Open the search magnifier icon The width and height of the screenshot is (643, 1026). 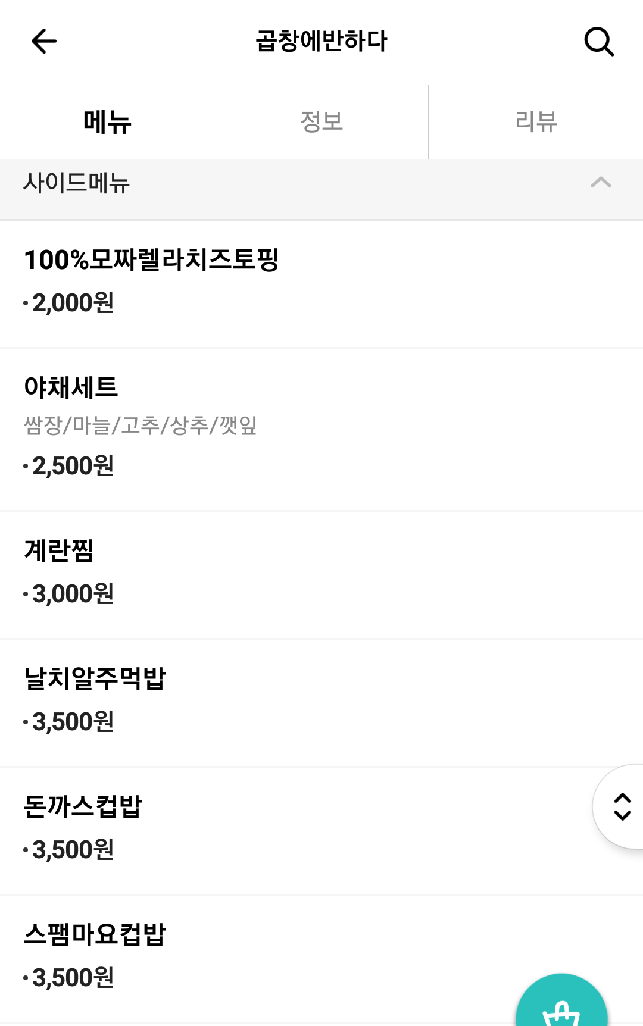tap(598, 42)
